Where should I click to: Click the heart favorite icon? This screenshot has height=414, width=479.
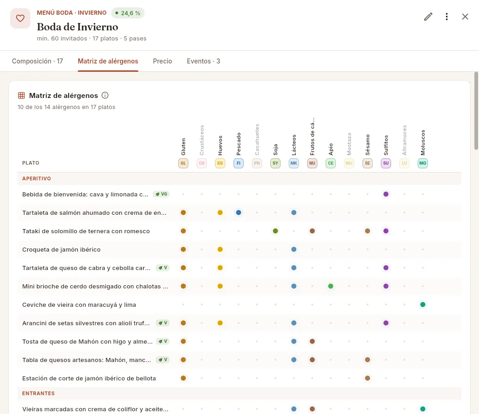20,18
